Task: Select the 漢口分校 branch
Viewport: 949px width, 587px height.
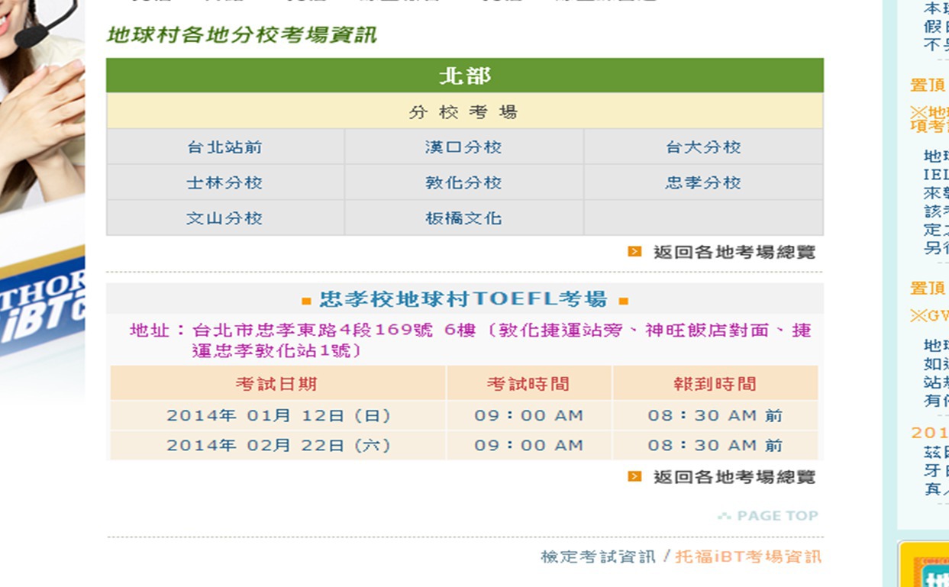Action: tap(463, 147)
